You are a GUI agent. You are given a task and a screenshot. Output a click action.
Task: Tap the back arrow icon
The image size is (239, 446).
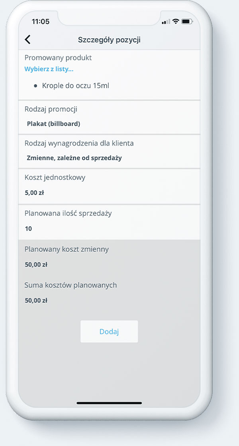point(27,40)
